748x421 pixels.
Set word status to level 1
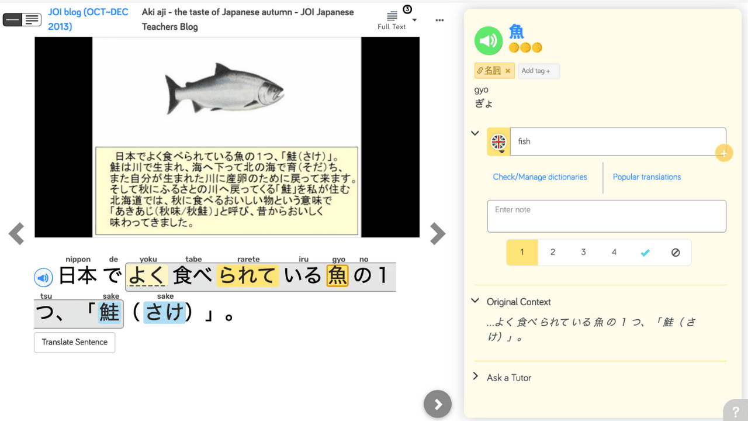[522, 252]
